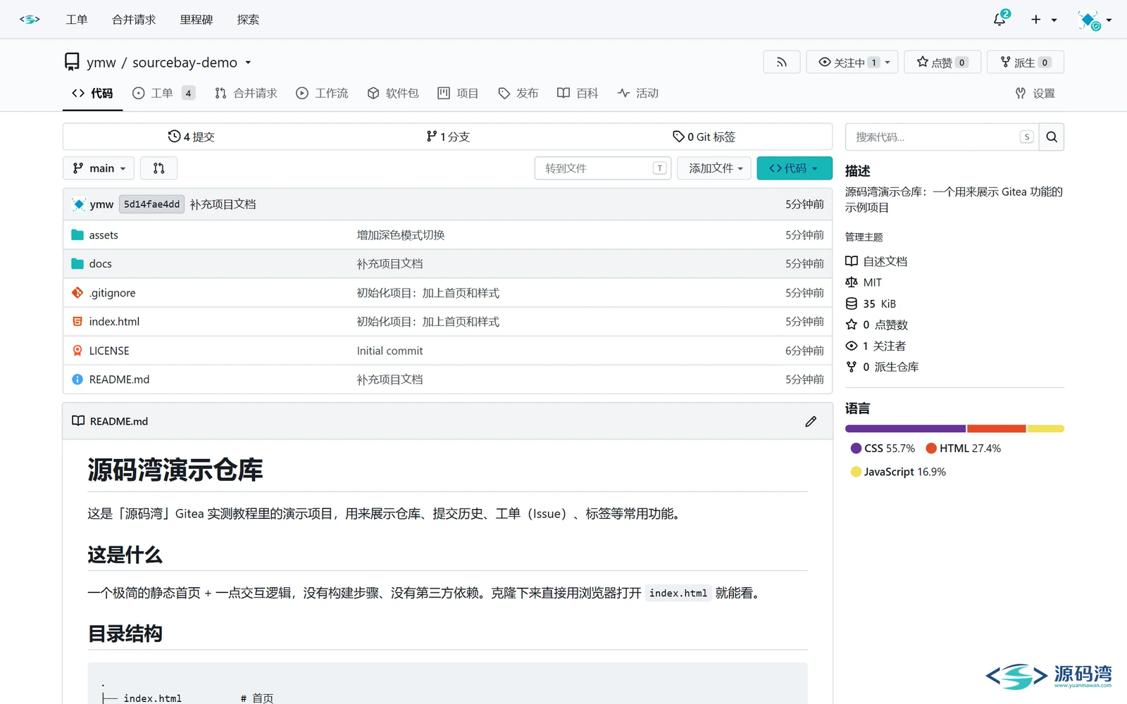
Task: Click the star icon beside 0 点赞数
Action: 852,325
